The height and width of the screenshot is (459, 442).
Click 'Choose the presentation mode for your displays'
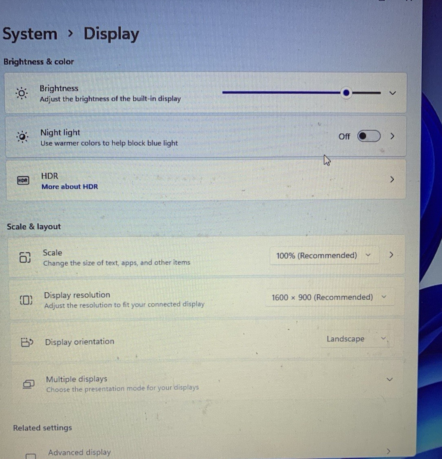tap(123, 389)
